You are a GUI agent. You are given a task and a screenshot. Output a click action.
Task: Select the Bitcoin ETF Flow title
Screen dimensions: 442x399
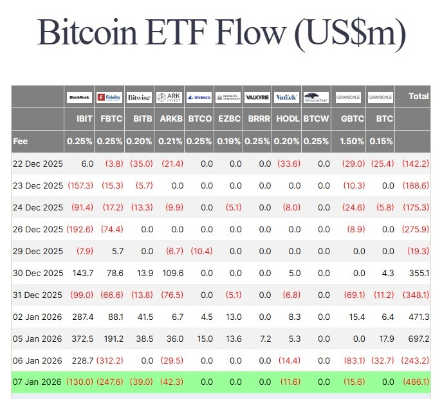pyautogui.click(x=221, y=33)
